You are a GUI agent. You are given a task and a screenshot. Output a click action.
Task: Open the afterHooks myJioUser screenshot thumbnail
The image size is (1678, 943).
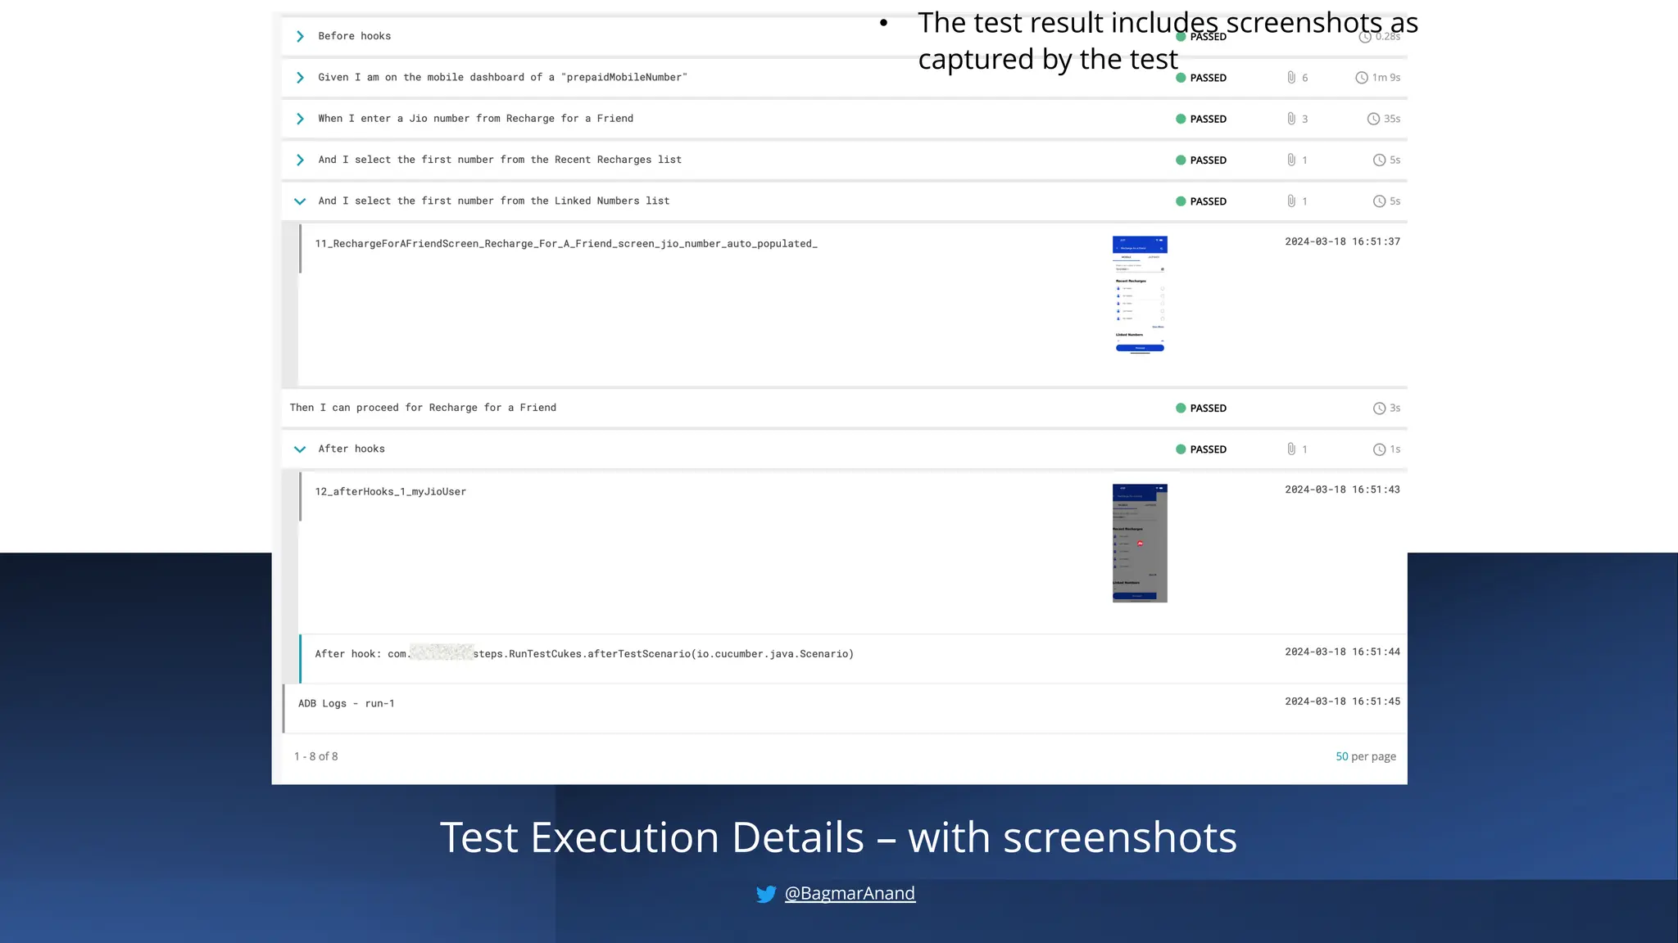pos(1139,543)
